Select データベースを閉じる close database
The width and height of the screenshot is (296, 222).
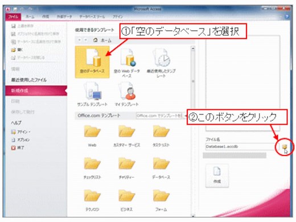click(28, 57)
